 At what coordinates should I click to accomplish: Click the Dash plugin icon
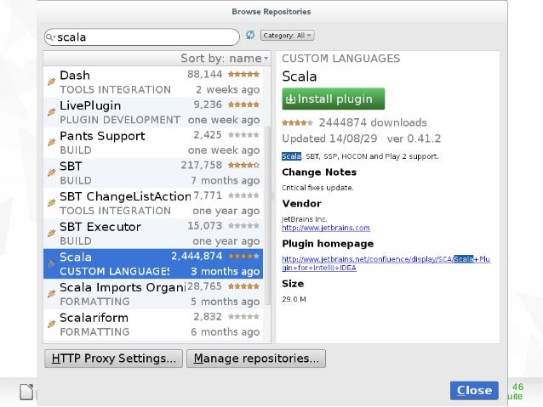coord(52,82)
